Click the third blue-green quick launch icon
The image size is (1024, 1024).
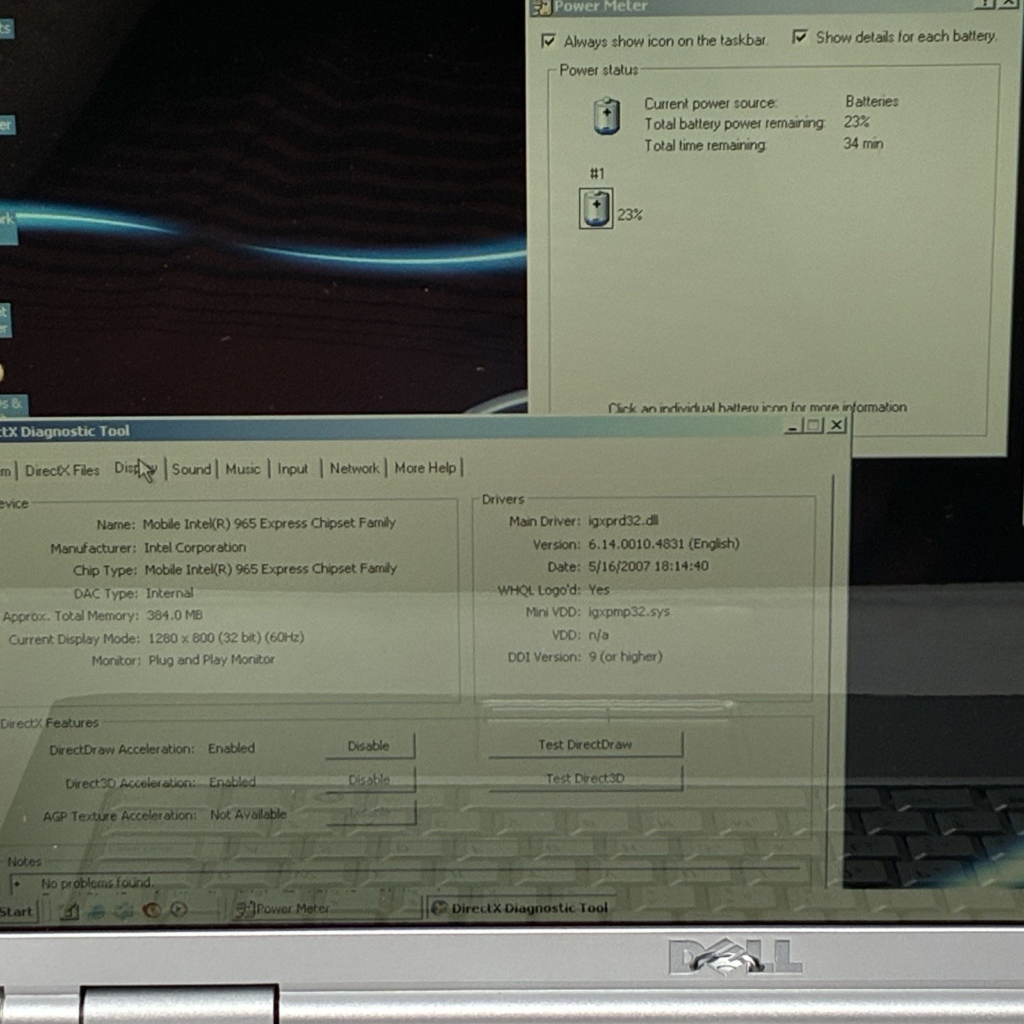(124, 911)
